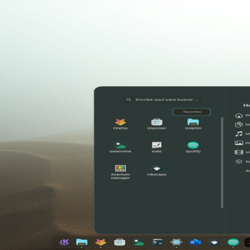Click the Favoritos button

pos(191,112)
